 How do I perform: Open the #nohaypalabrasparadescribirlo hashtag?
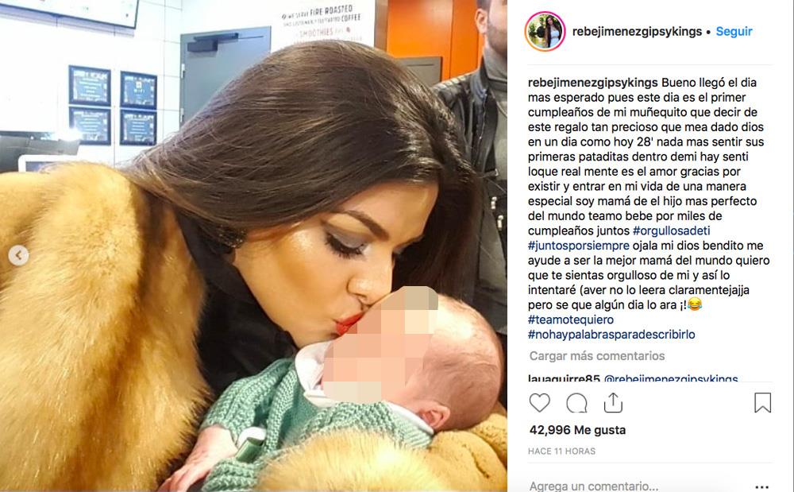point(611,335)
